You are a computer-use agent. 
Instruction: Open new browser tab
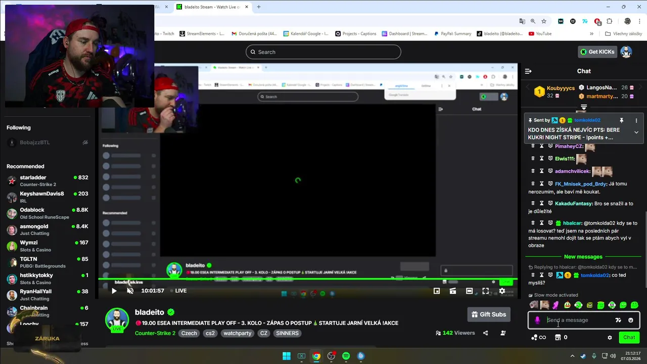[x=259, y=7]
